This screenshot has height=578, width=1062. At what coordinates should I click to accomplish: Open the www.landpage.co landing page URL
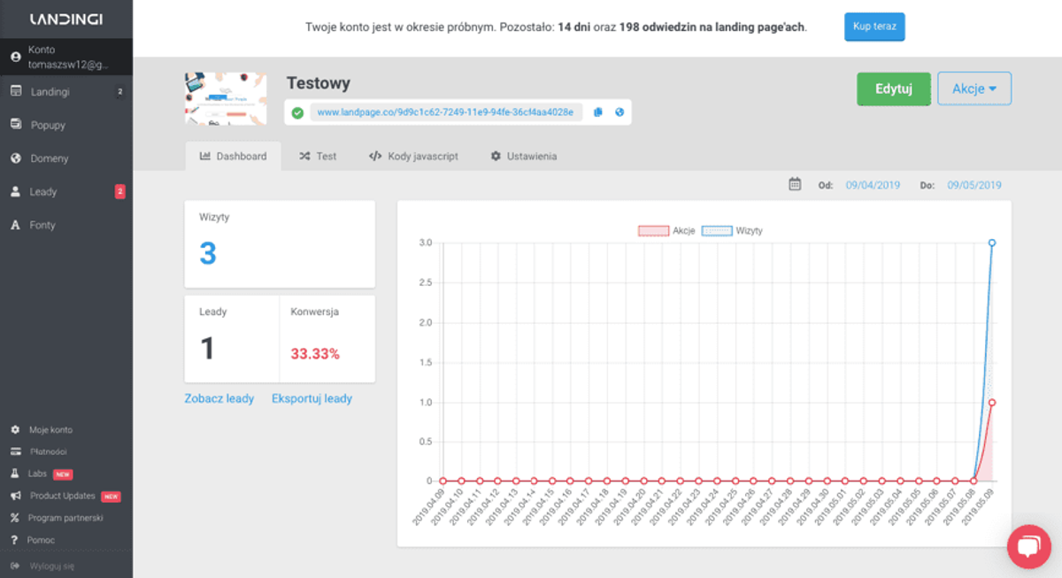[446, 112]
